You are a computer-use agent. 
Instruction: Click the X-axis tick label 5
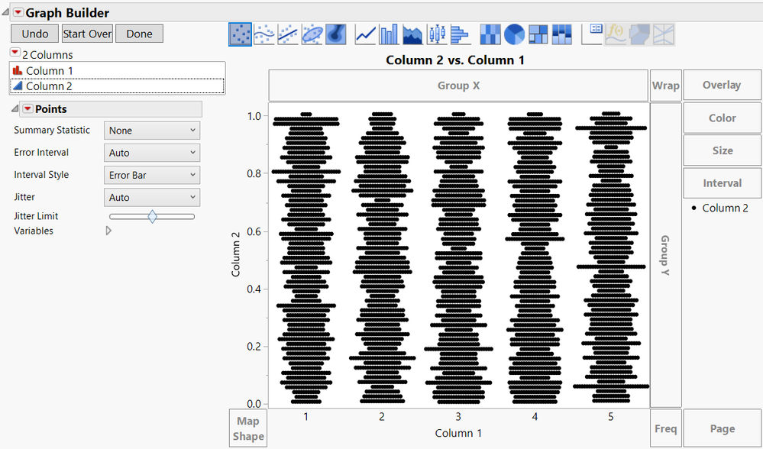[611, 416]
